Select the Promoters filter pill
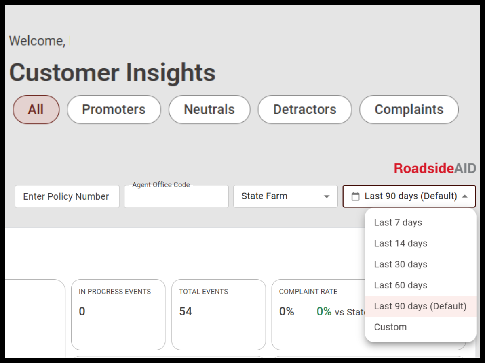 click(114, 109)
